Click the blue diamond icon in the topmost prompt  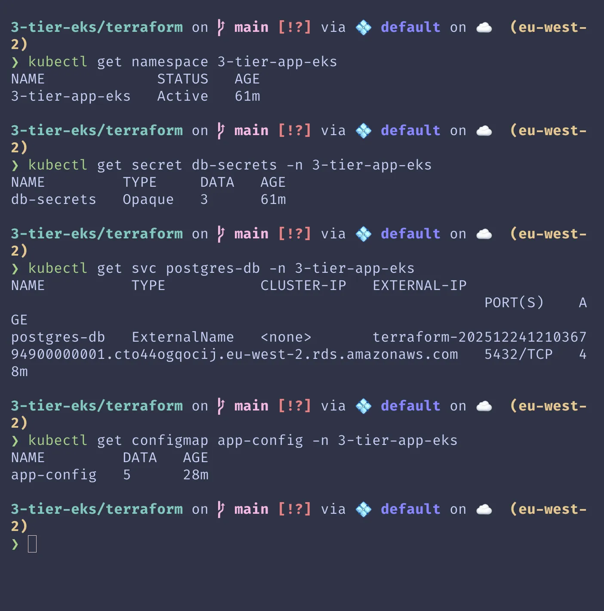pyautogui.click(x=364, y=28)
